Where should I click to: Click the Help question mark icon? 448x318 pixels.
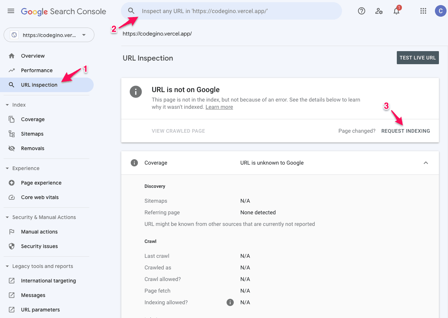click(361, 11)
